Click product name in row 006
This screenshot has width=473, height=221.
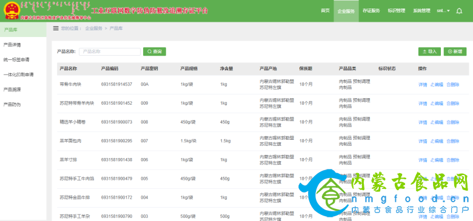[x=69, y=160]
